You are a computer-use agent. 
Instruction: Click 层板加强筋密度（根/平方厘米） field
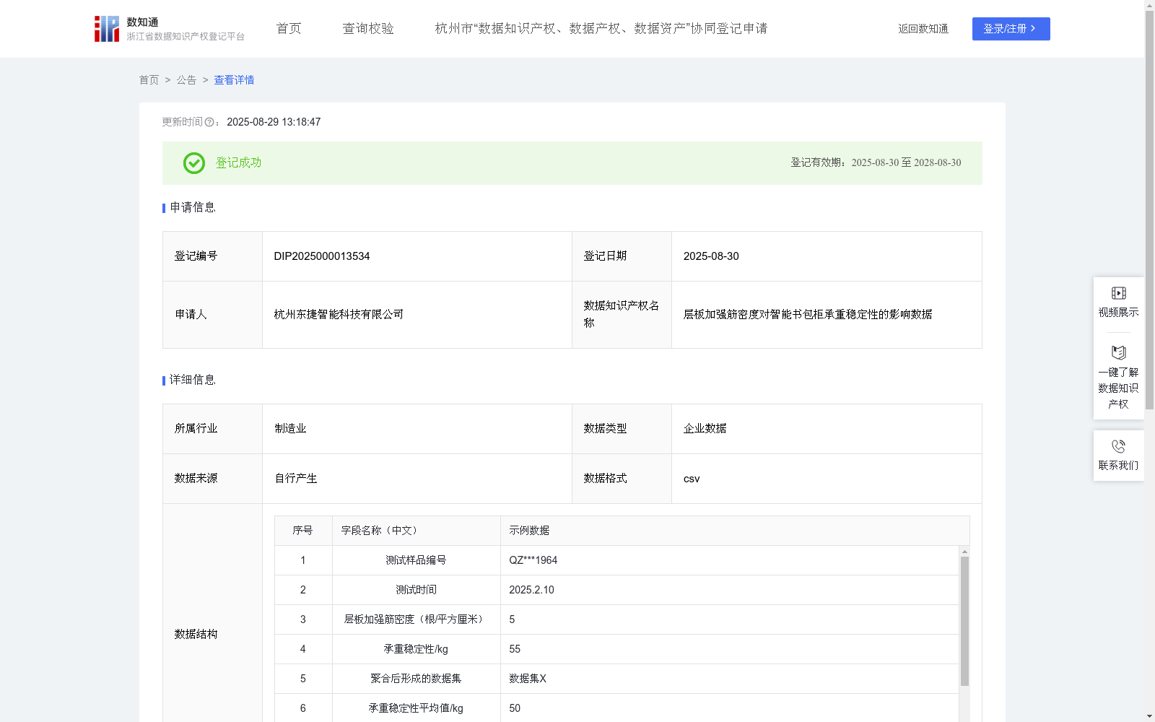[x=416, y=619]
